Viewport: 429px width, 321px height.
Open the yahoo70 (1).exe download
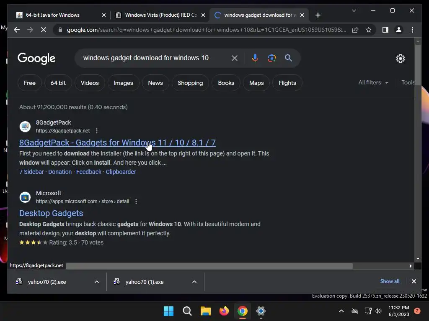(x=145, y=282)
